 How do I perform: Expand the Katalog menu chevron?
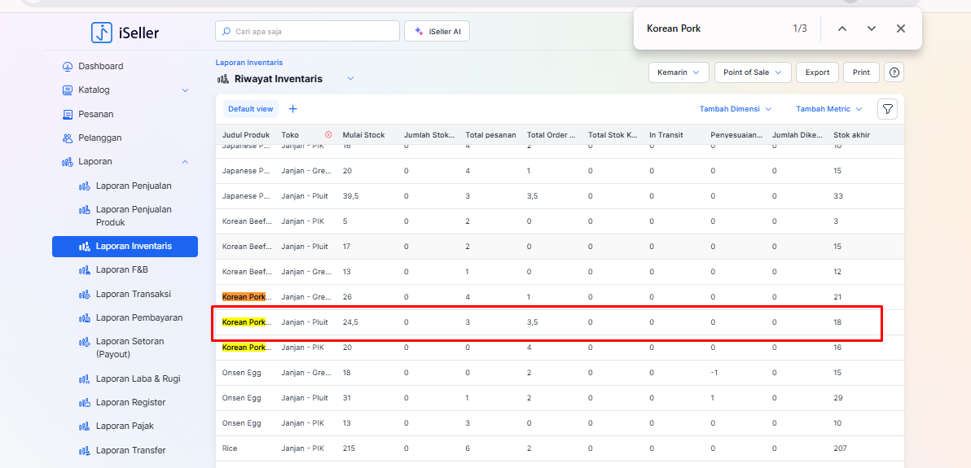point(185,90)
